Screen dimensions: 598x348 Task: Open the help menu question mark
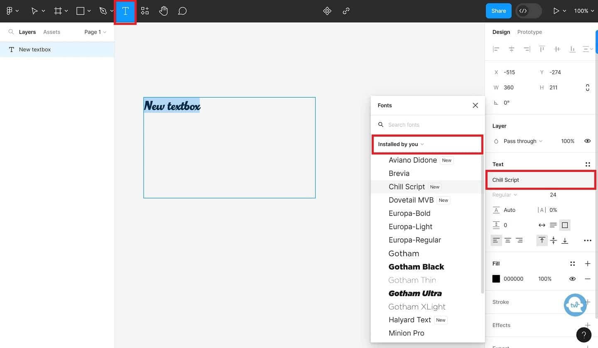(584, 335)
